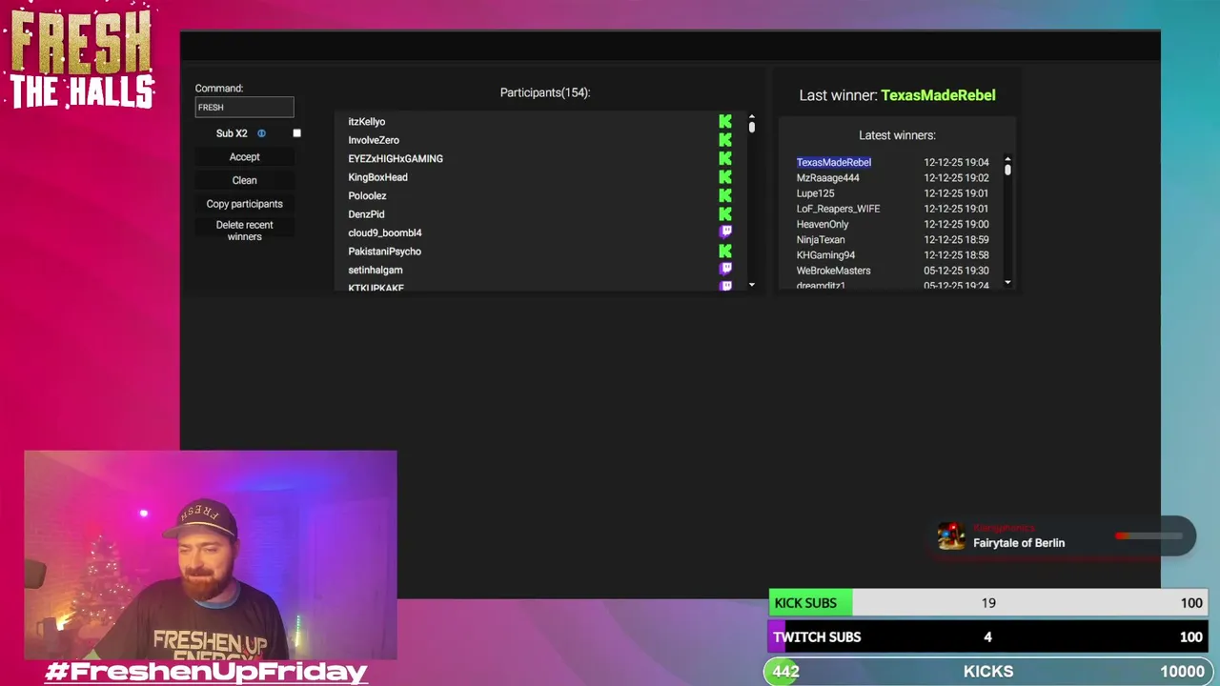Click the Kick icon beside InvolveZero

click(725, 140)
